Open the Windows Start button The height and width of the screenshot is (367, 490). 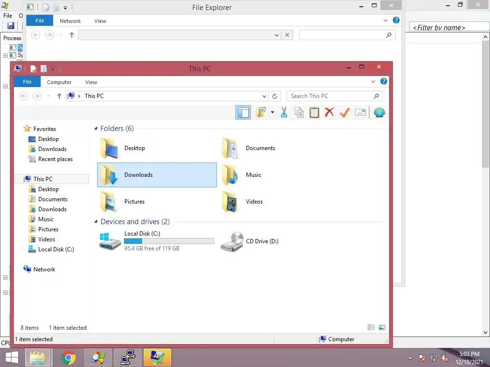point(11,357)
